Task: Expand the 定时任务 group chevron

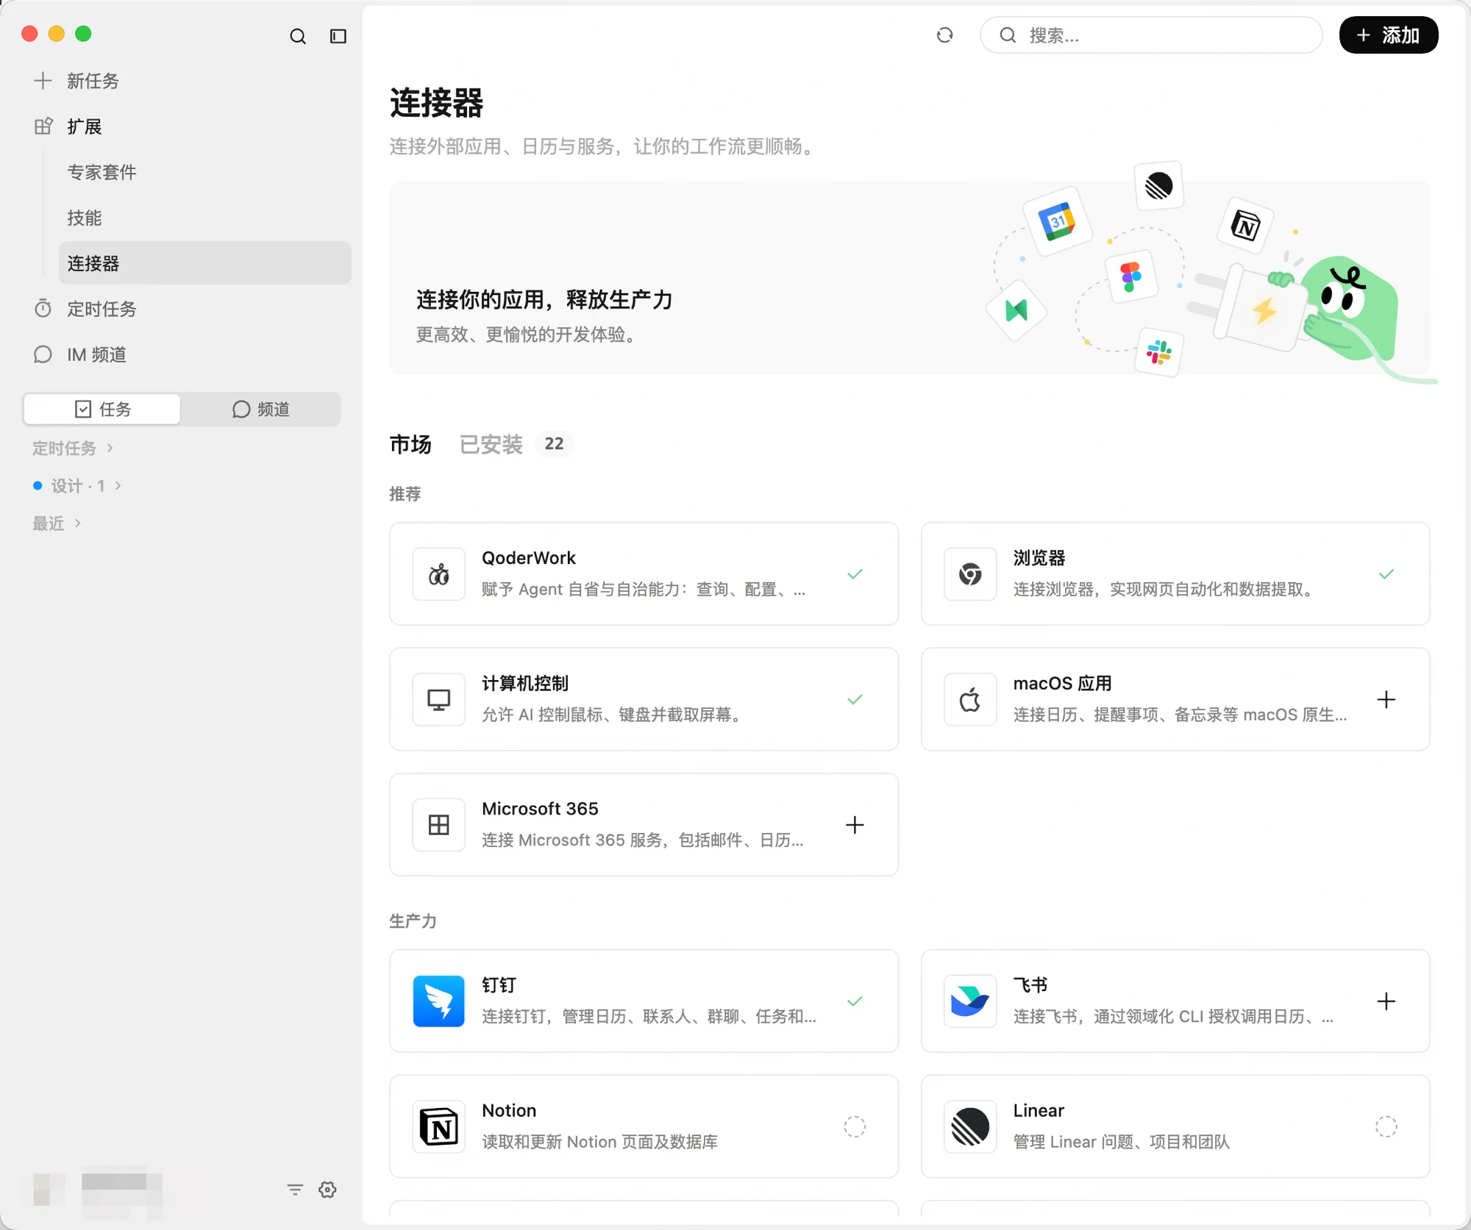Action: click(110, 448)
